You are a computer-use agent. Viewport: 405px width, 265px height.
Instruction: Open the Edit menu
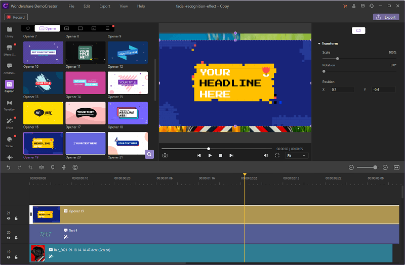(x=87, y=6)
